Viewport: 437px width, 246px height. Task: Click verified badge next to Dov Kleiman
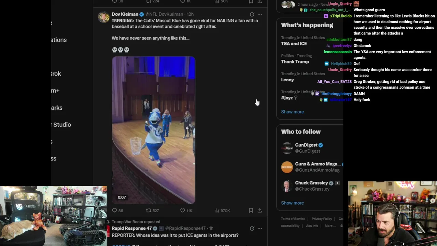(x=141, y=14)
